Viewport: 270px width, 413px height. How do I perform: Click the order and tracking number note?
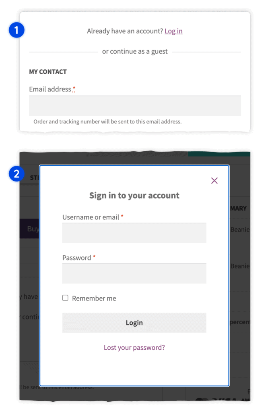(x=107, y=122)
